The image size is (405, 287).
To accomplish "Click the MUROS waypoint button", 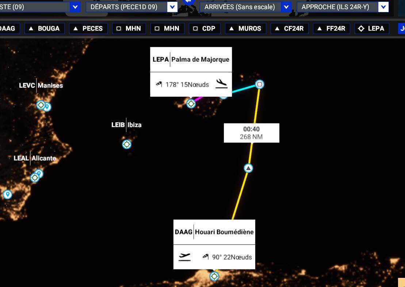I will point(245,28).
